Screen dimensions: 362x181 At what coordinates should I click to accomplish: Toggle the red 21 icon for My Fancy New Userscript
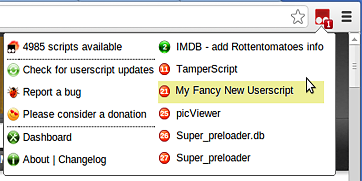click(164, 92)
